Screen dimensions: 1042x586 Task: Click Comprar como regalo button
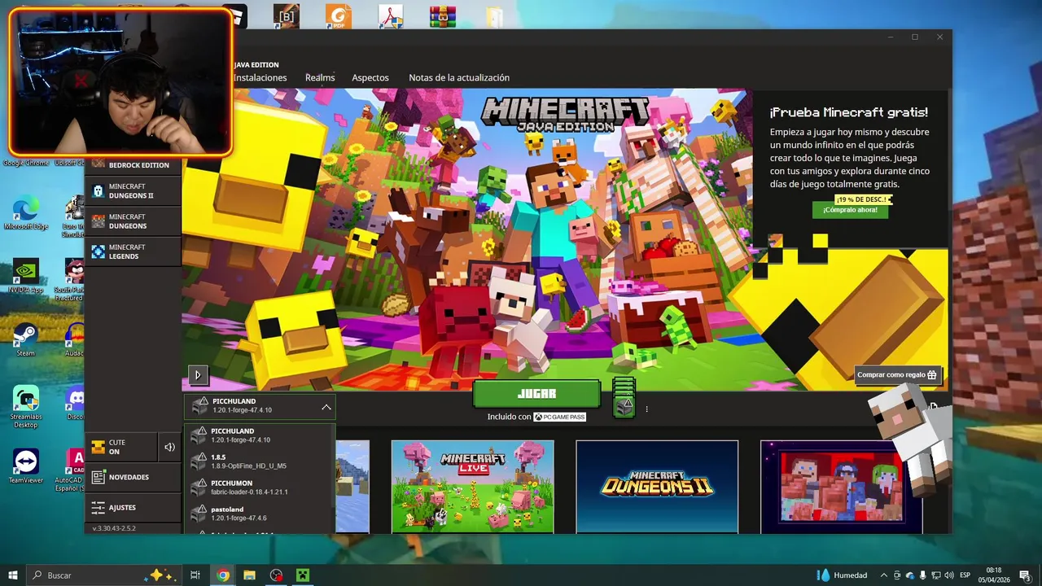click(898, 375)
